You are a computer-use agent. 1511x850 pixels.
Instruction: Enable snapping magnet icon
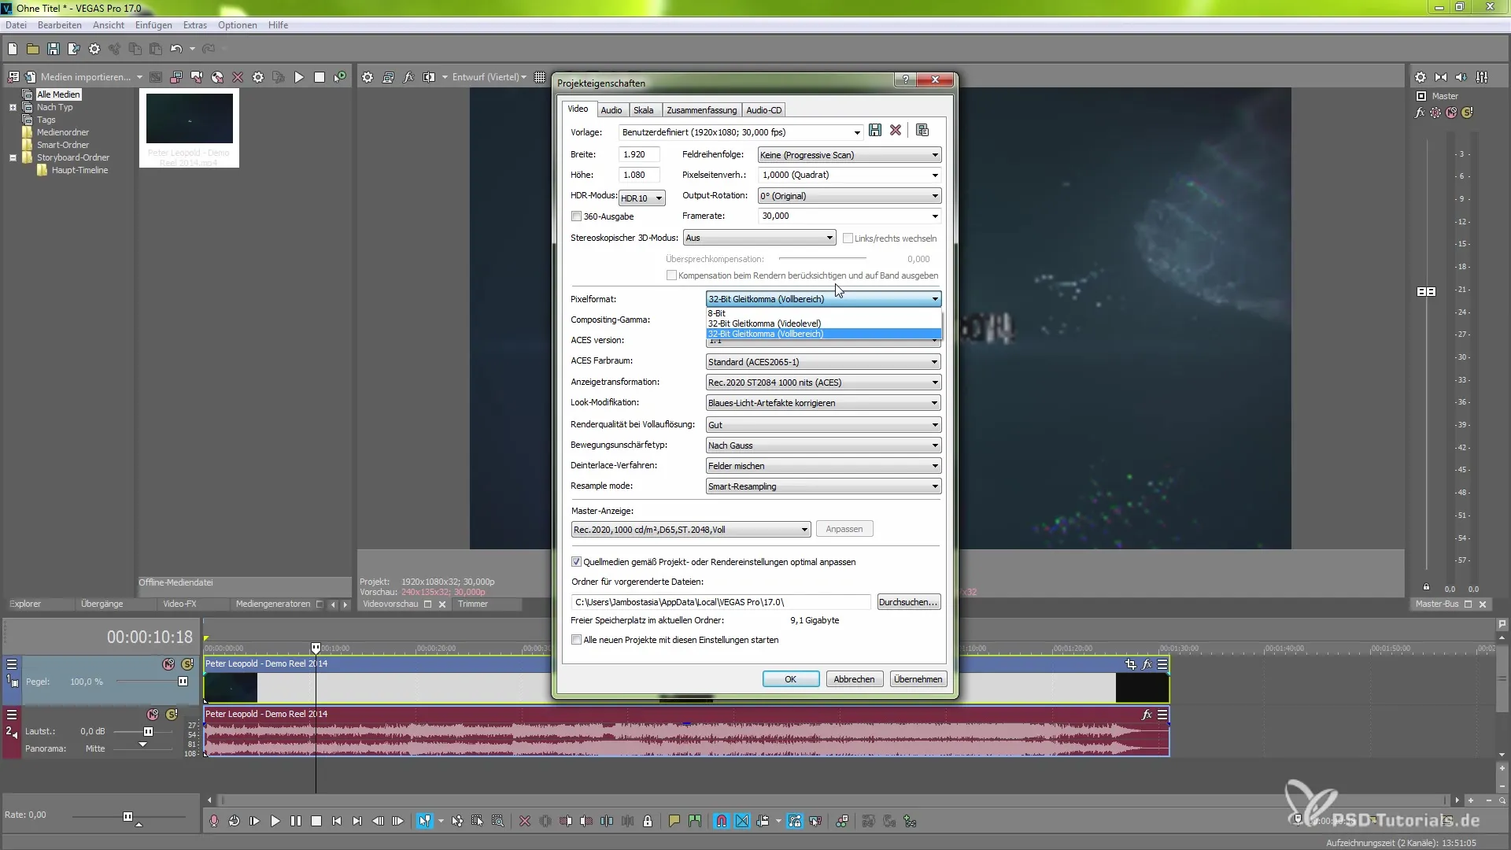tap(722, 821)
